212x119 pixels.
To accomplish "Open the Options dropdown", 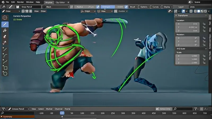I will pos(145,7).
